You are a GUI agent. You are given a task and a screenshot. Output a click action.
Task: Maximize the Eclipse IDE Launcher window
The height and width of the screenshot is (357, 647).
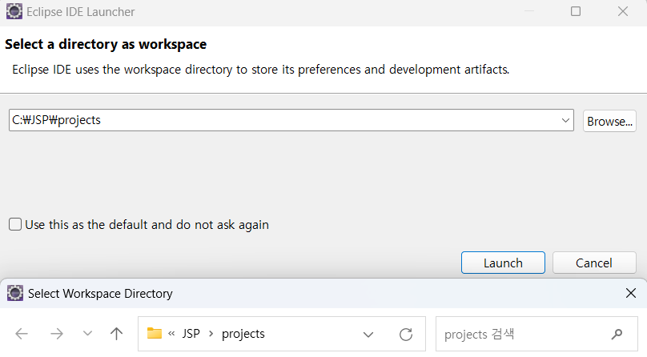click(x=576, y=11)
